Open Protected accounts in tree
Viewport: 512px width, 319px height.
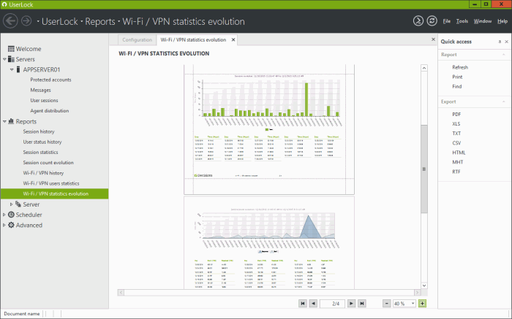(50, 80)
